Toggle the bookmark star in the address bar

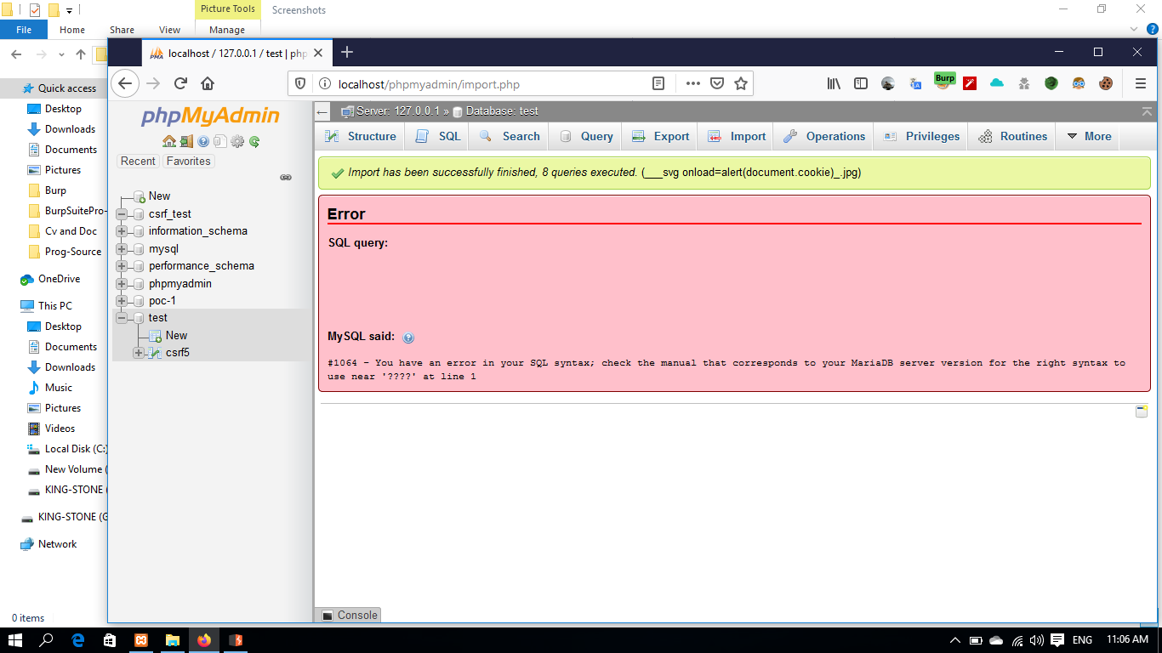(740, 83)
